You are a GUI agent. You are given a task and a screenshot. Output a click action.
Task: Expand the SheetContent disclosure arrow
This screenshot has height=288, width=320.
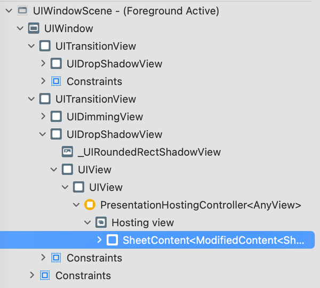99,240
